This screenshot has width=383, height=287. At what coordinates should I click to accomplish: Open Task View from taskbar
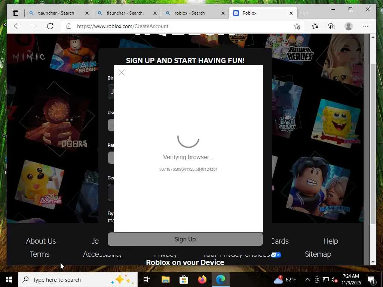click(147, 280)
